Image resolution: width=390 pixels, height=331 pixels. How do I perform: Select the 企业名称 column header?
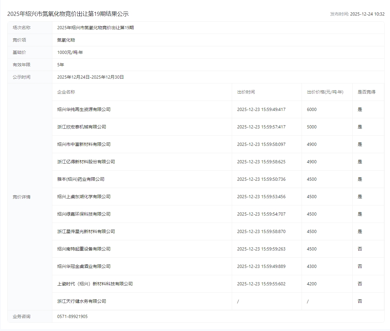(66, 92)
